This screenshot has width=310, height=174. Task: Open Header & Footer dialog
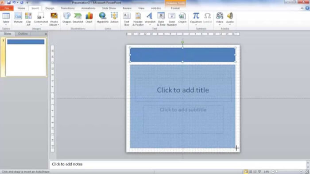point(138,19)
